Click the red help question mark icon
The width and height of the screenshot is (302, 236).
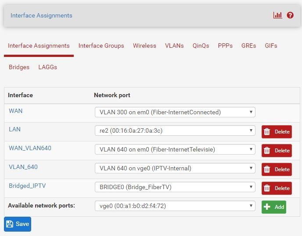click(290, 15)
